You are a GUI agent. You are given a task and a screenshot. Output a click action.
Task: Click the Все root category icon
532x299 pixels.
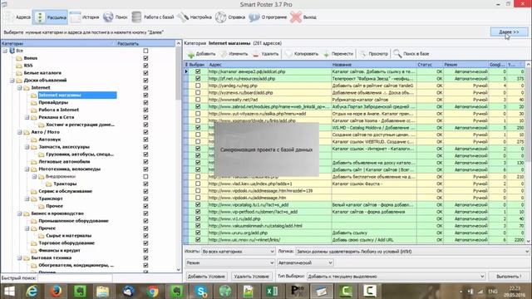click(x=12, y=51)
